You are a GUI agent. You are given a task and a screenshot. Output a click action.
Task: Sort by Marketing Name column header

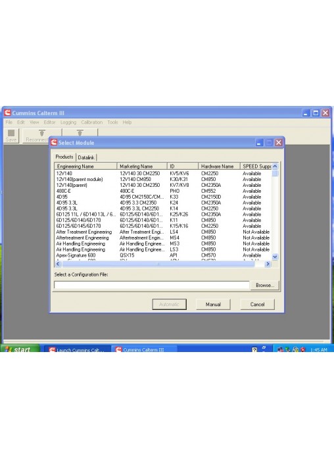tap(142, 166)
